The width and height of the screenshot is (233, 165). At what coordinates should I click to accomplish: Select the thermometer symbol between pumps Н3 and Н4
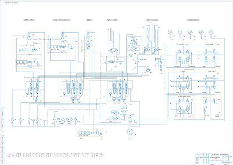pyautogui.click(x=33, y=120)
